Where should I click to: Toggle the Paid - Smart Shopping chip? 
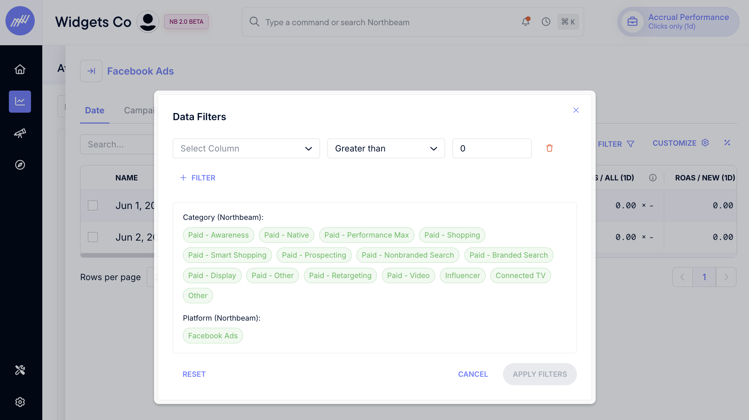click(x=227, y=255)
